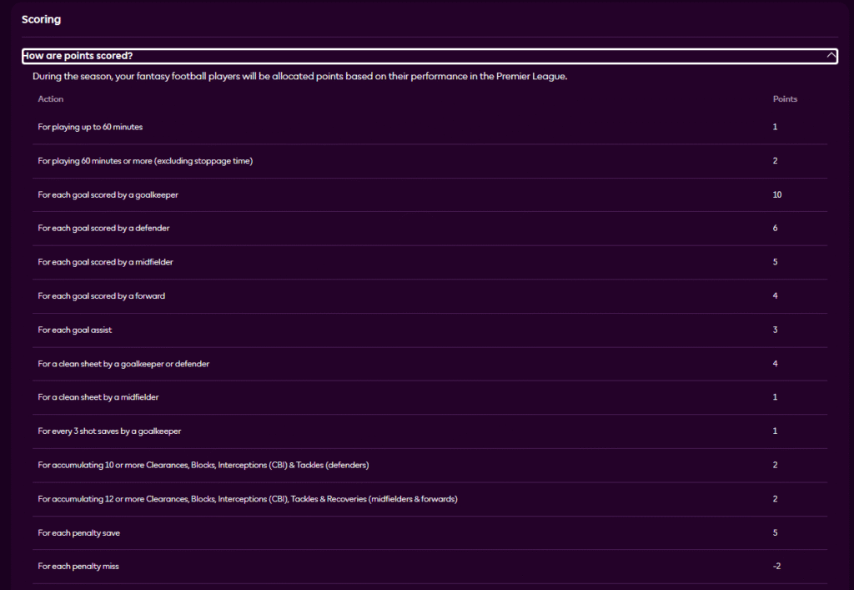
Task: Select 'For each goal scored by a defender'
Action: pyautogui.click(x=104, y=229)
